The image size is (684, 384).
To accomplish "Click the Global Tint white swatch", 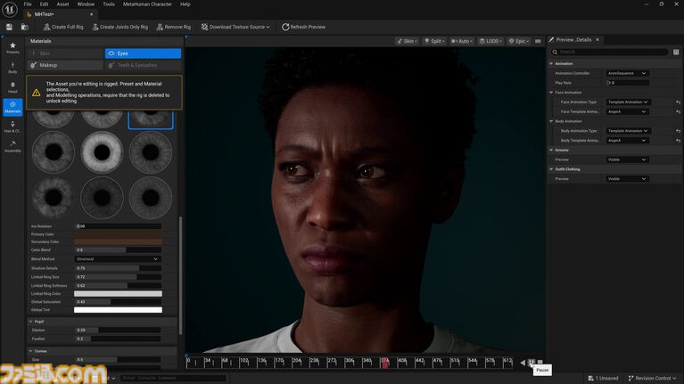I will pos(118,310).
